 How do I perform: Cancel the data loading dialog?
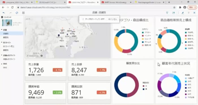pyautogui.click(x=113, y=19)
